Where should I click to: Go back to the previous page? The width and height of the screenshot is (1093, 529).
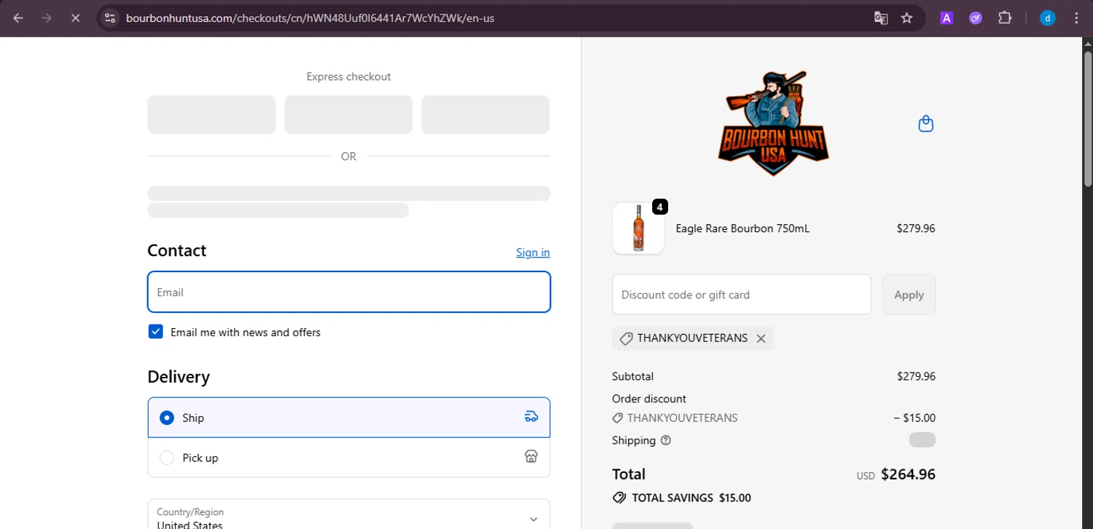tap(18, 18)
